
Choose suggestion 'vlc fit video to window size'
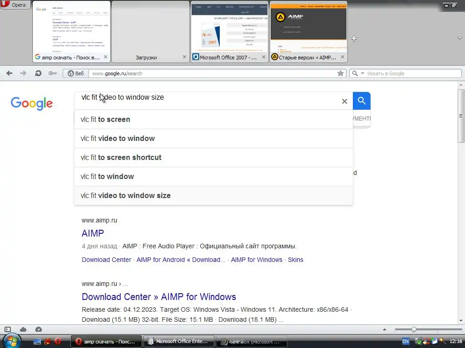[x=213, y=195]
